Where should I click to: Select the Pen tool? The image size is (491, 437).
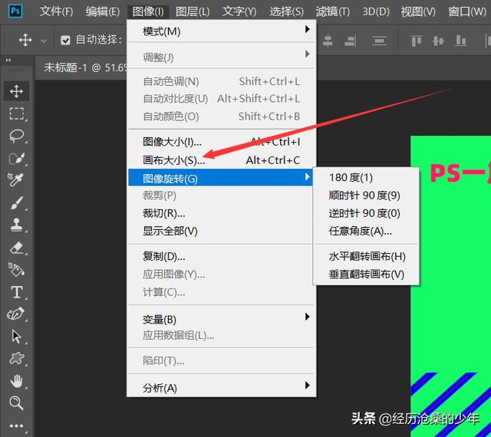16,314
